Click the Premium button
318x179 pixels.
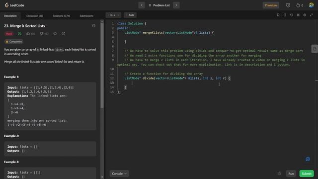coord(271,5)
